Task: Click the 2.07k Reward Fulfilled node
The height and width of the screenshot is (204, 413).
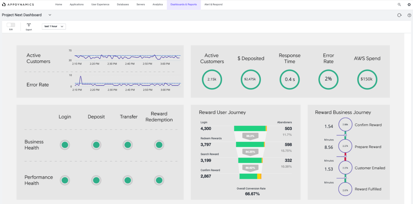Action: tap(345, 189)
